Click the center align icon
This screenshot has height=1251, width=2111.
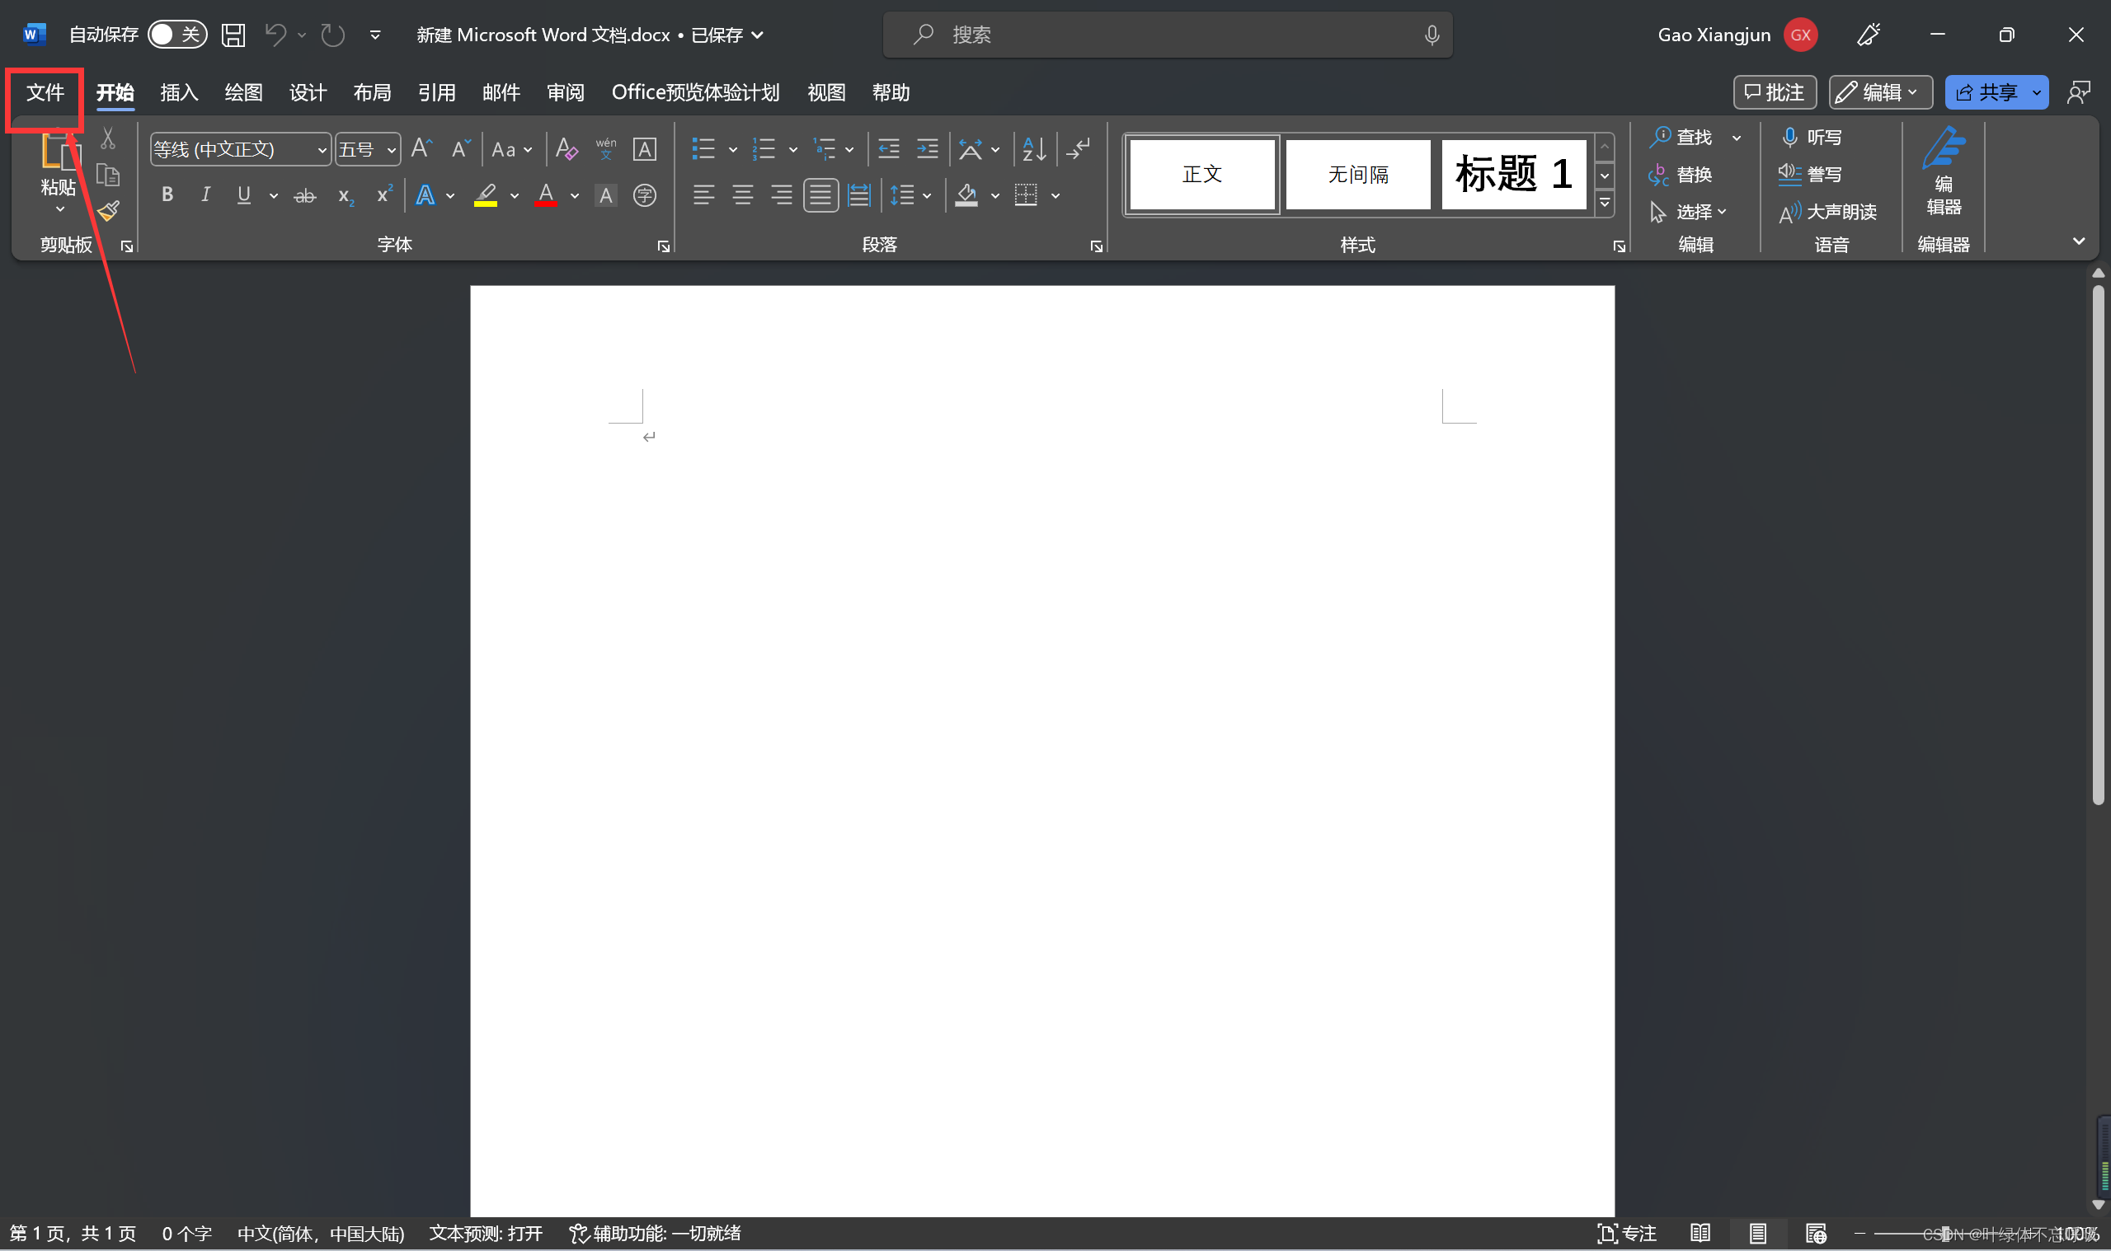tap(742, 195)
